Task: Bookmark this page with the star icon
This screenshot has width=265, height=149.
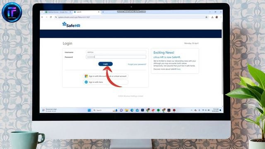Action: tap(206, 17)
